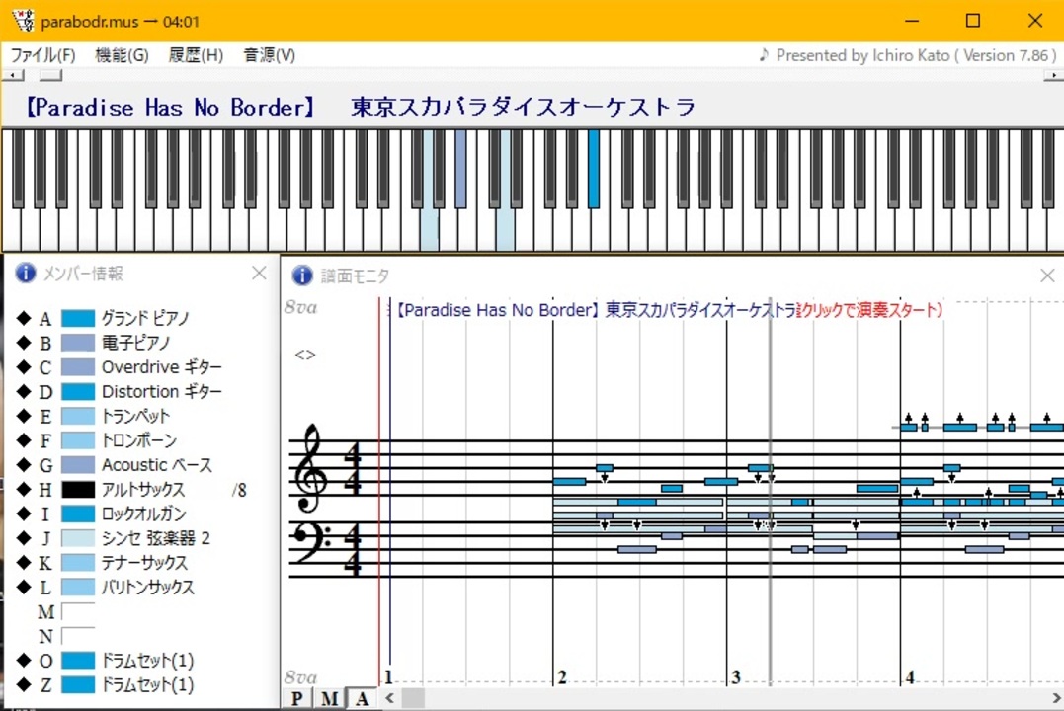Select the Overdrive ギター member name
This screenshot has height=711, width=1064.
click(x=161, y=367)
